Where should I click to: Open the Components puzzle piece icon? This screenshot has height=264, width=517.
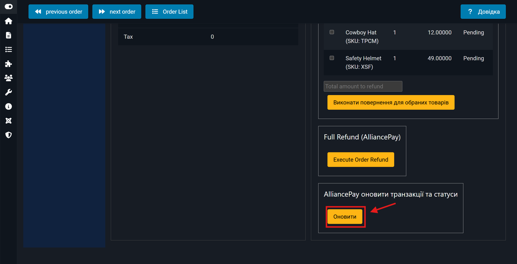[8, 64]
